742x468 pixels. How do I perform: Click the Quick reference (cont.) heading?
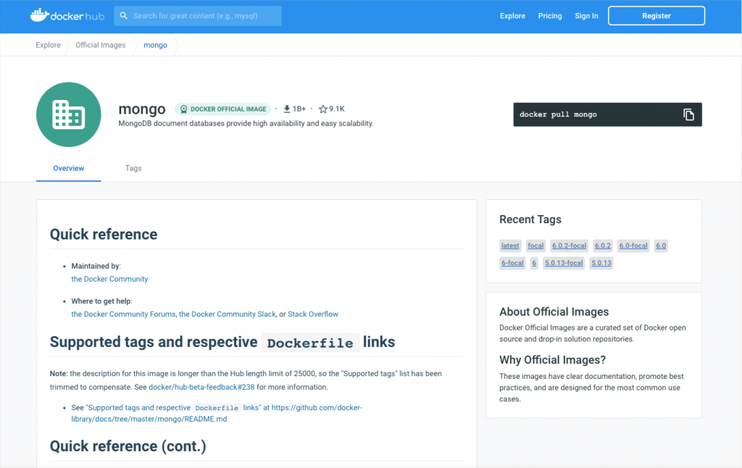(128, 446)
